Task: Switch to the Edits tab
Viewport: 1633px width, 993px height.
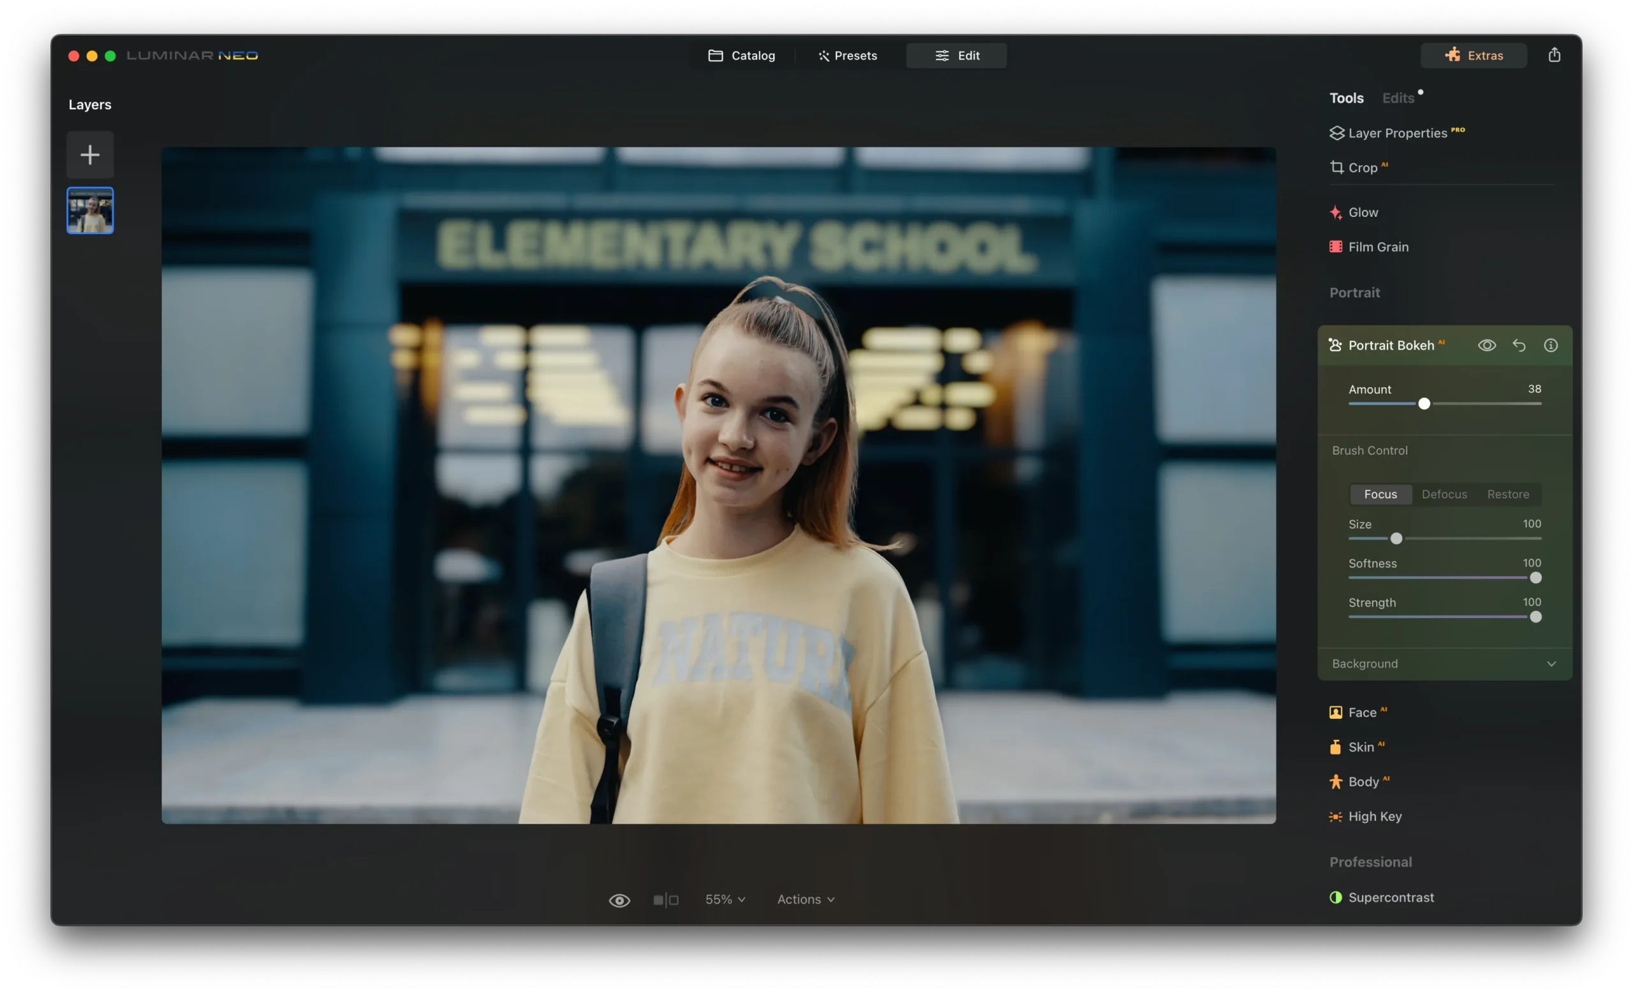Action: click(1398, 98)
